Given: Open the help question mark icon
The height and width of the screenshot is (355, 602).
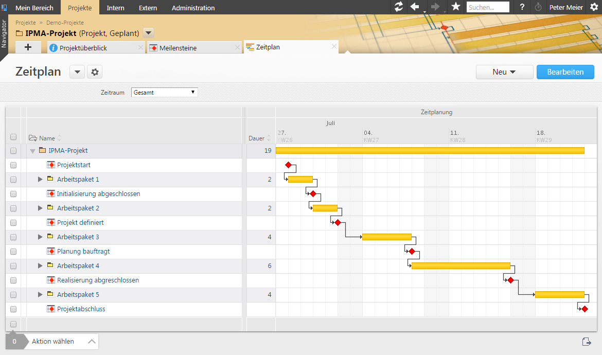Looking at the screenshot, I should [x=522, y=7].
